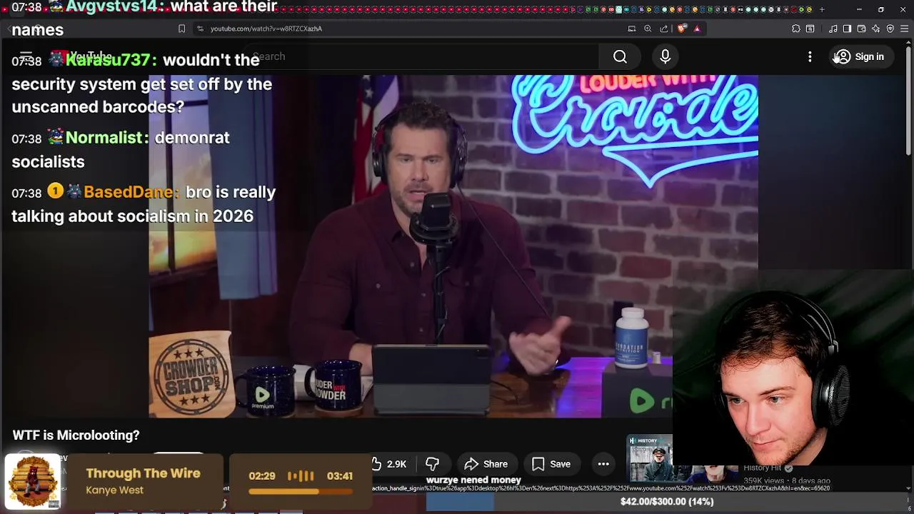Screen dimensions: 914x514
Task: Open the Brave VPN shield icon
Action: coord(890,29)
